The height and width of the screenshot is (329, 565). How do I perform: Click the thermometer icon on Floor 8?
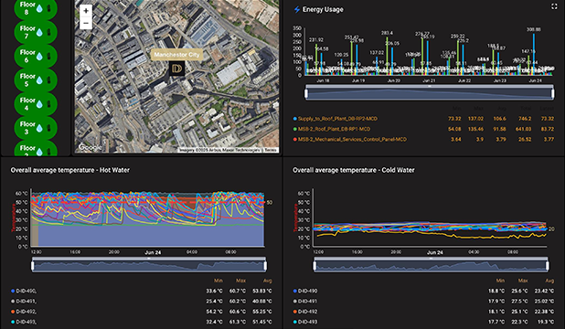[49, 8]
